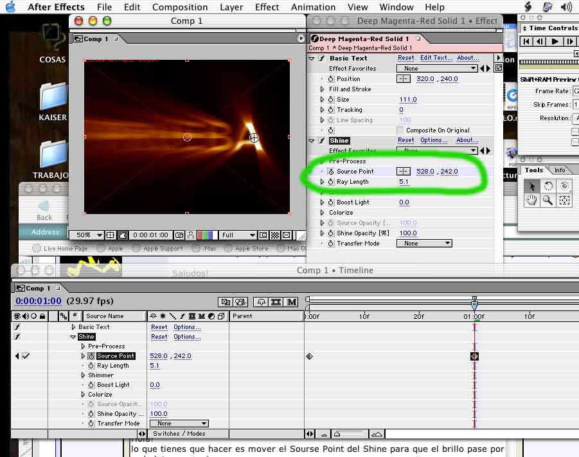Expand Fill and Stroke group
This screenshot has height=457, width=579.
point(322,89)
